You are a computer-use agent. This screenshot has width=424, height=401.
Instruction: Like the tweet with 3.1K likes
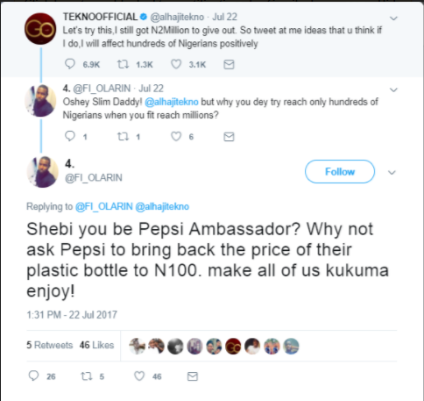(x=176, y=64)
